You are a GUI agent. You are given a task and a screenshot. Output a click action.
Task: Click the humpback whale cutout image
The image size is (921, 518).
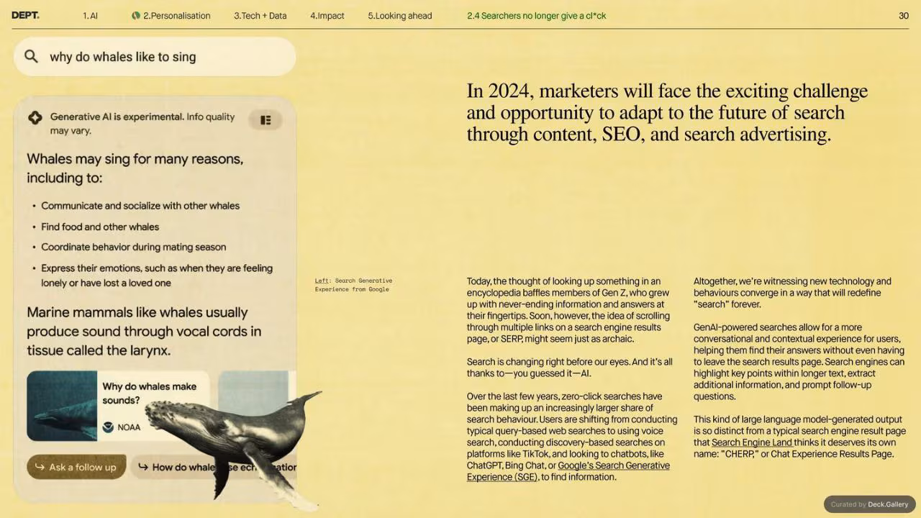pyautogui.click(x=234, y=446)
